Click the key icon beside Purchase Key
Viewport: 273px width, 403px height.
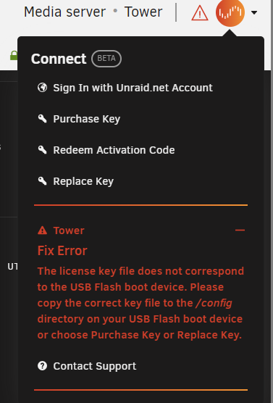[x=43, y=119]
